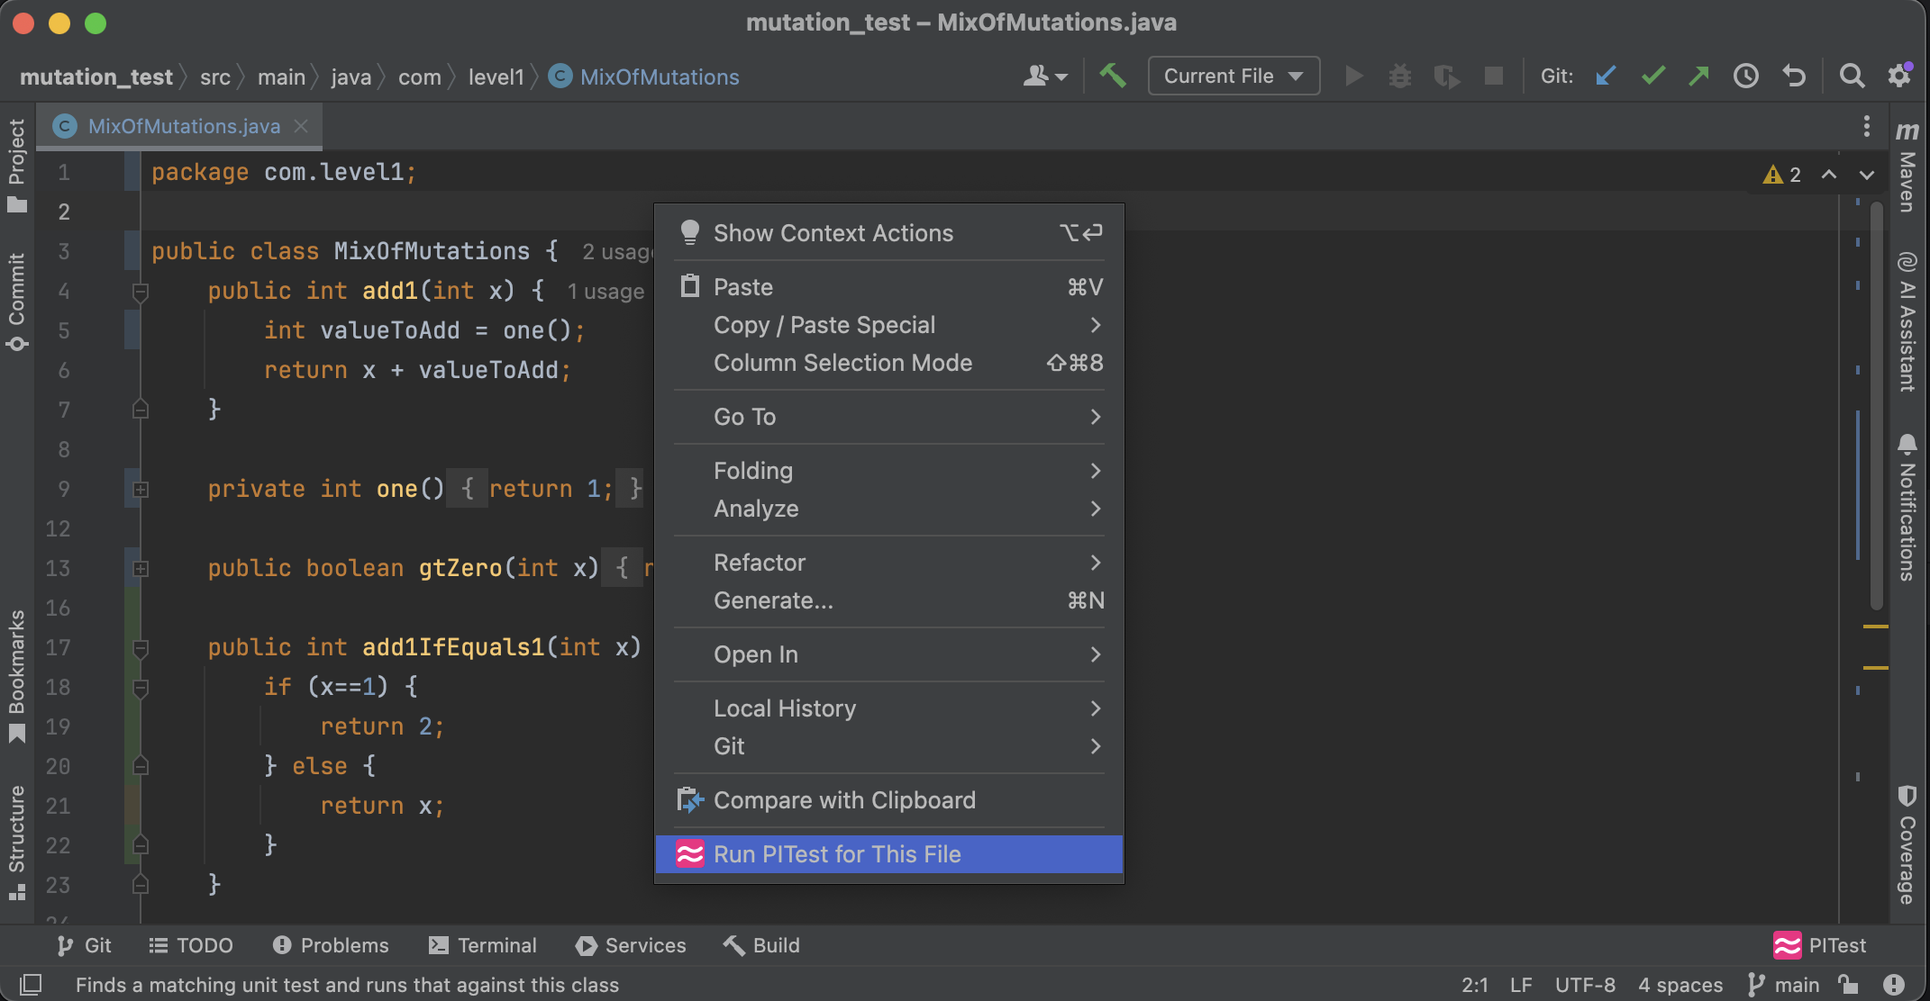Open the Structure tool window
Screen dimensions: 1930x1001
point(17,843)
